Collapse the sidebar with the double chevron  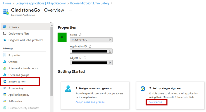pyautogui.click(x=51, y=23)
